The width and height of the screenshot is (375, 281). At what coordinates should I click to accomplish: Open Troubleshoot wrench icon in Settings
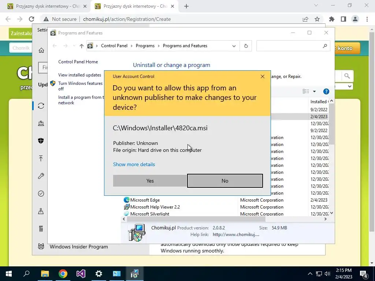[x=41, y=176]
